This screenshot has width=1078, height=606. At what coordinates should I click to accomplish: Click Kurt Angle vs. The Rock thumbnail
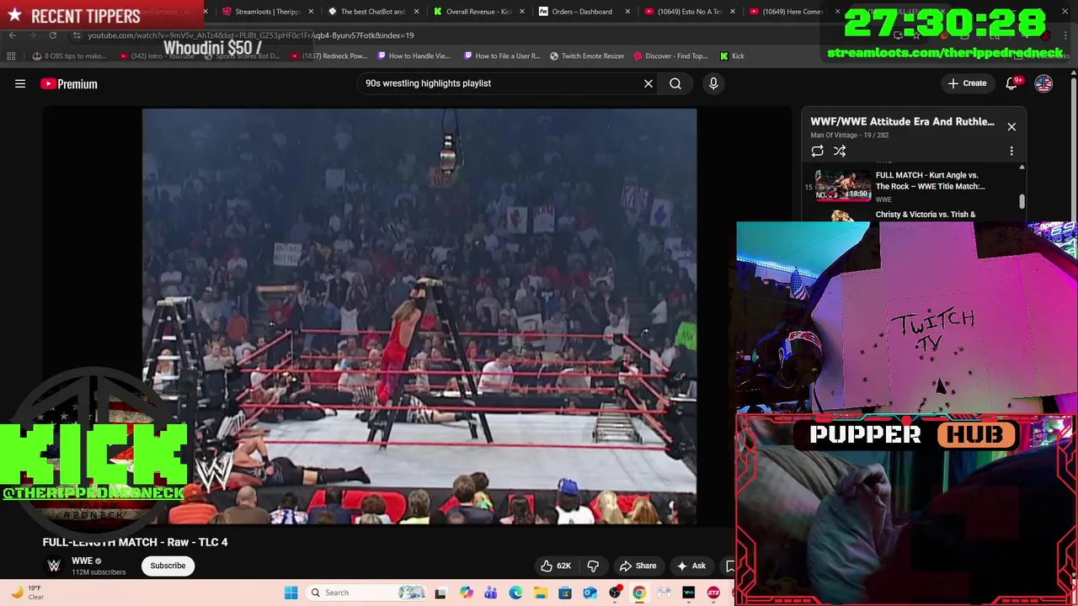(x=843, y=185)
